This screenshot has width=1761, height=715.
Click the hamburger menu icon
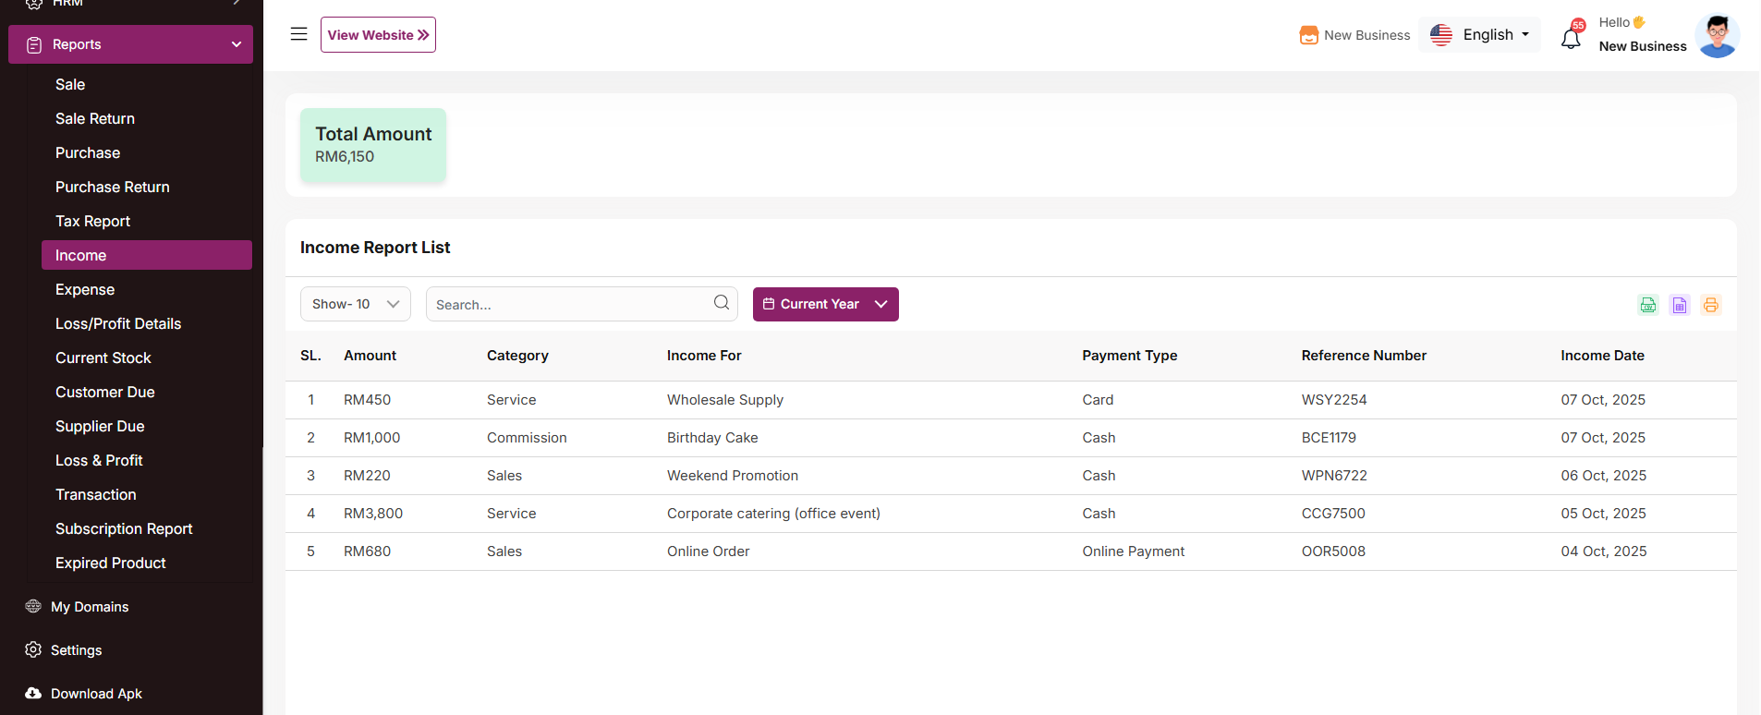[x=298, y=34]
